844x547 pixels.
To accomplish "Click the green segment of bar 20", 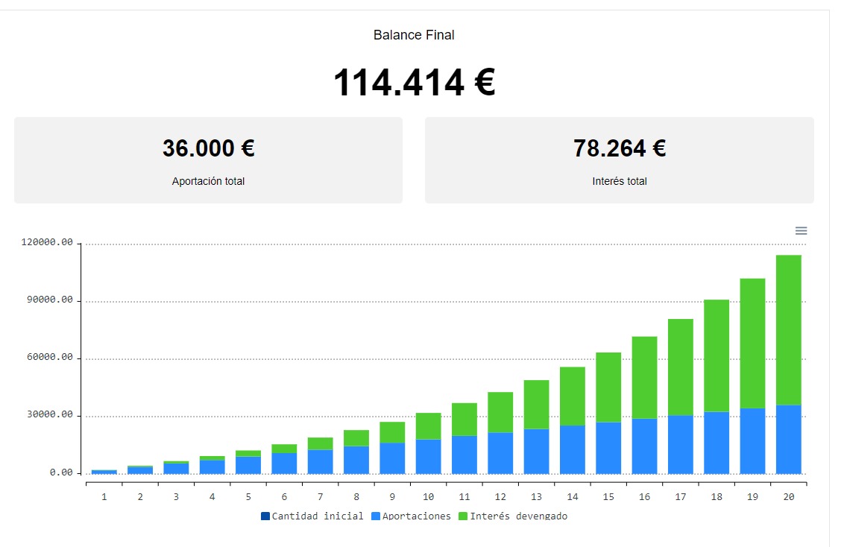I will [x=788, y=329].
